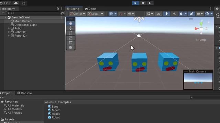Open the SampleScene options menu
The height and width of the screenshot is (123, 220).
tap(62, 17)
